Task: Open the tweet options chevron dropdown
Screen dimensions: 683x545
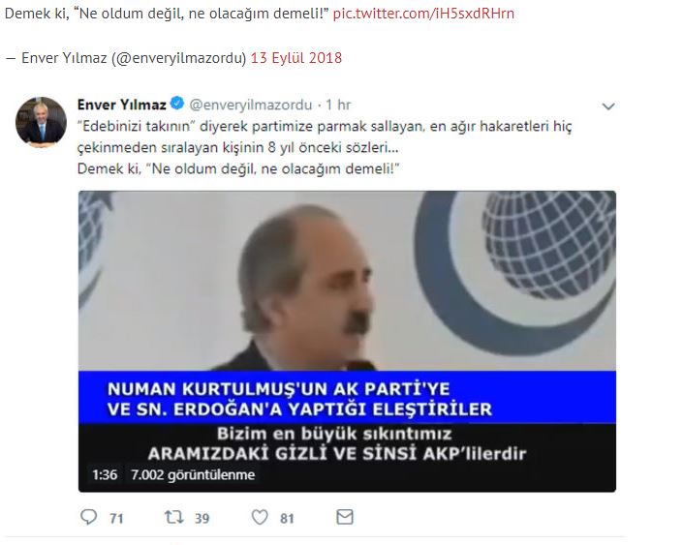Action: pos(608,106)
